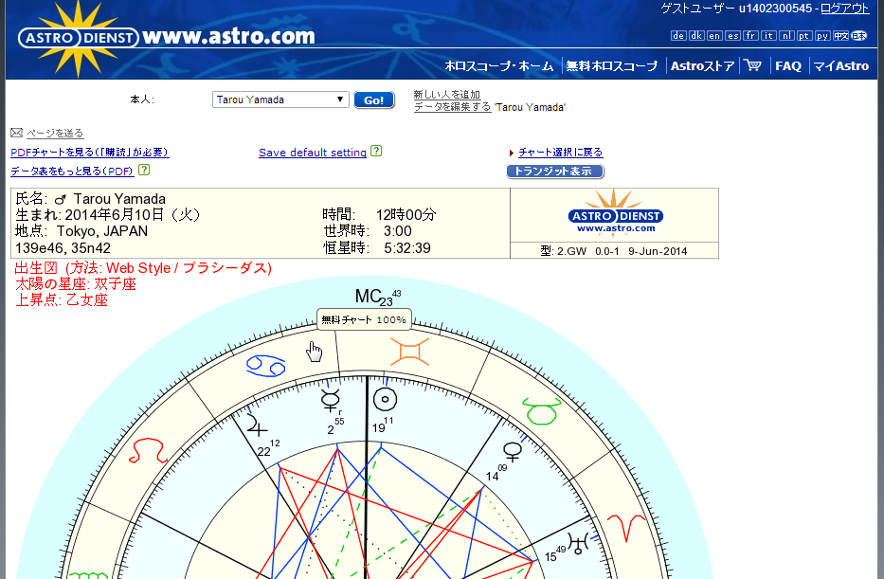Image resolution: width=884 pixels, height=579 pixels.
Task: Open the 無料ホロスコープ menu item
Action: (x=611, y=65)
